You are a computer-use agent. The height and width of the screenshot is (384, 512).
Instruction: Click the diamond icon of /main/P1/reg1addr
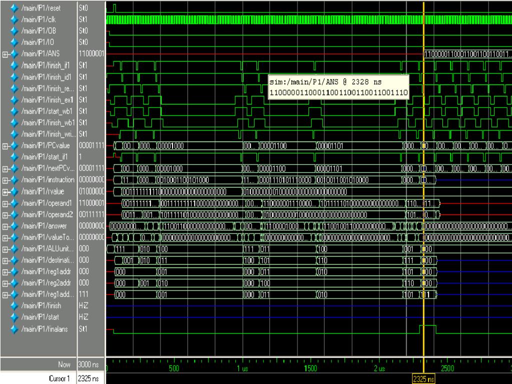pos(14,271)
